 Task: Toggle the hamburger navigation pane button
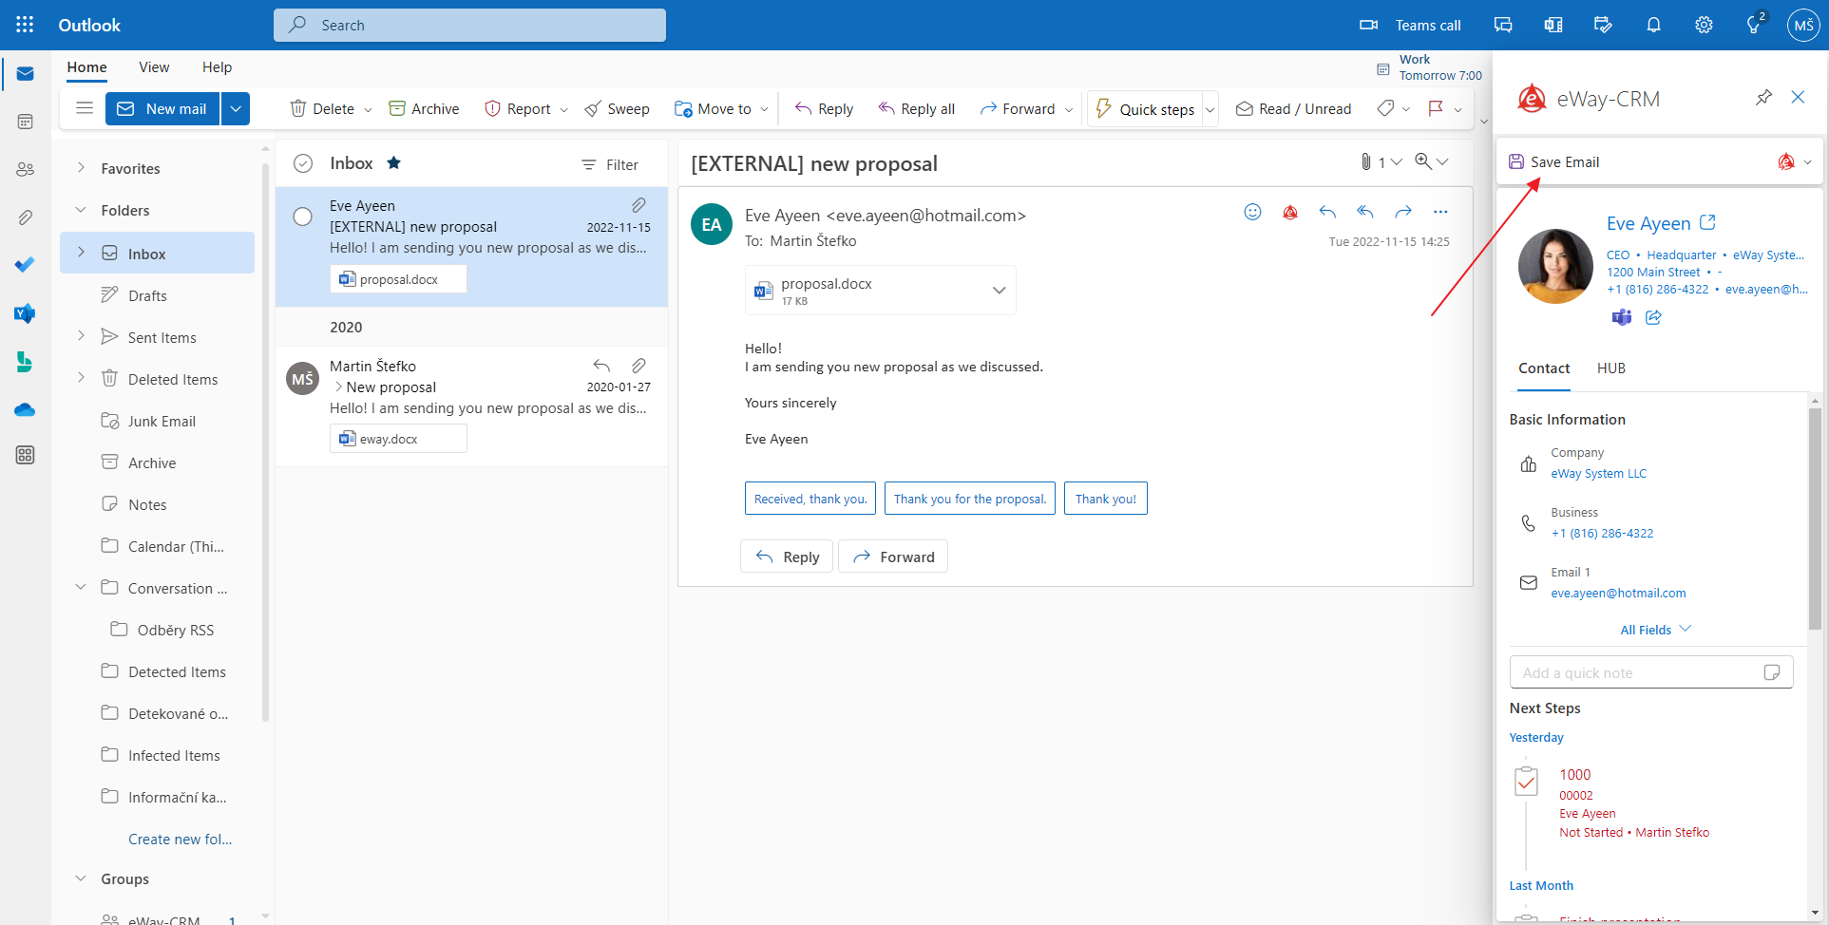pyautogui.click(x=85, y=108)
